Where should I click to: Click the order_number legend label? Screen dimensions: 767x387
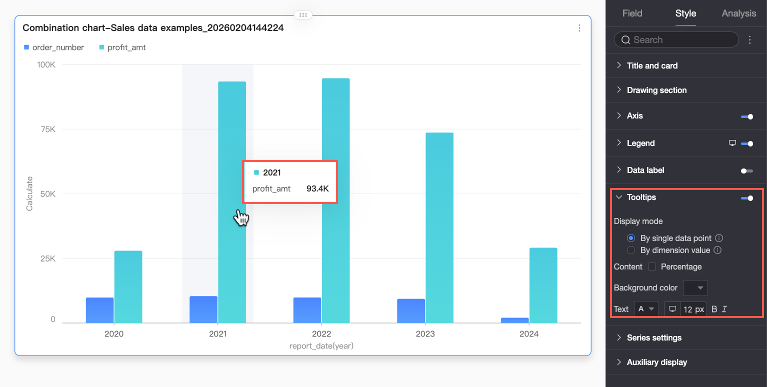(58, 47)
